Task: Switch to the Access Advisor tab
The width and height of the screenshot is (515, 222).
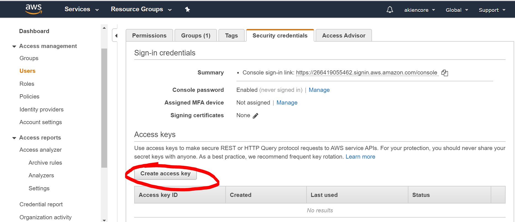Action: tap(344, 36)
